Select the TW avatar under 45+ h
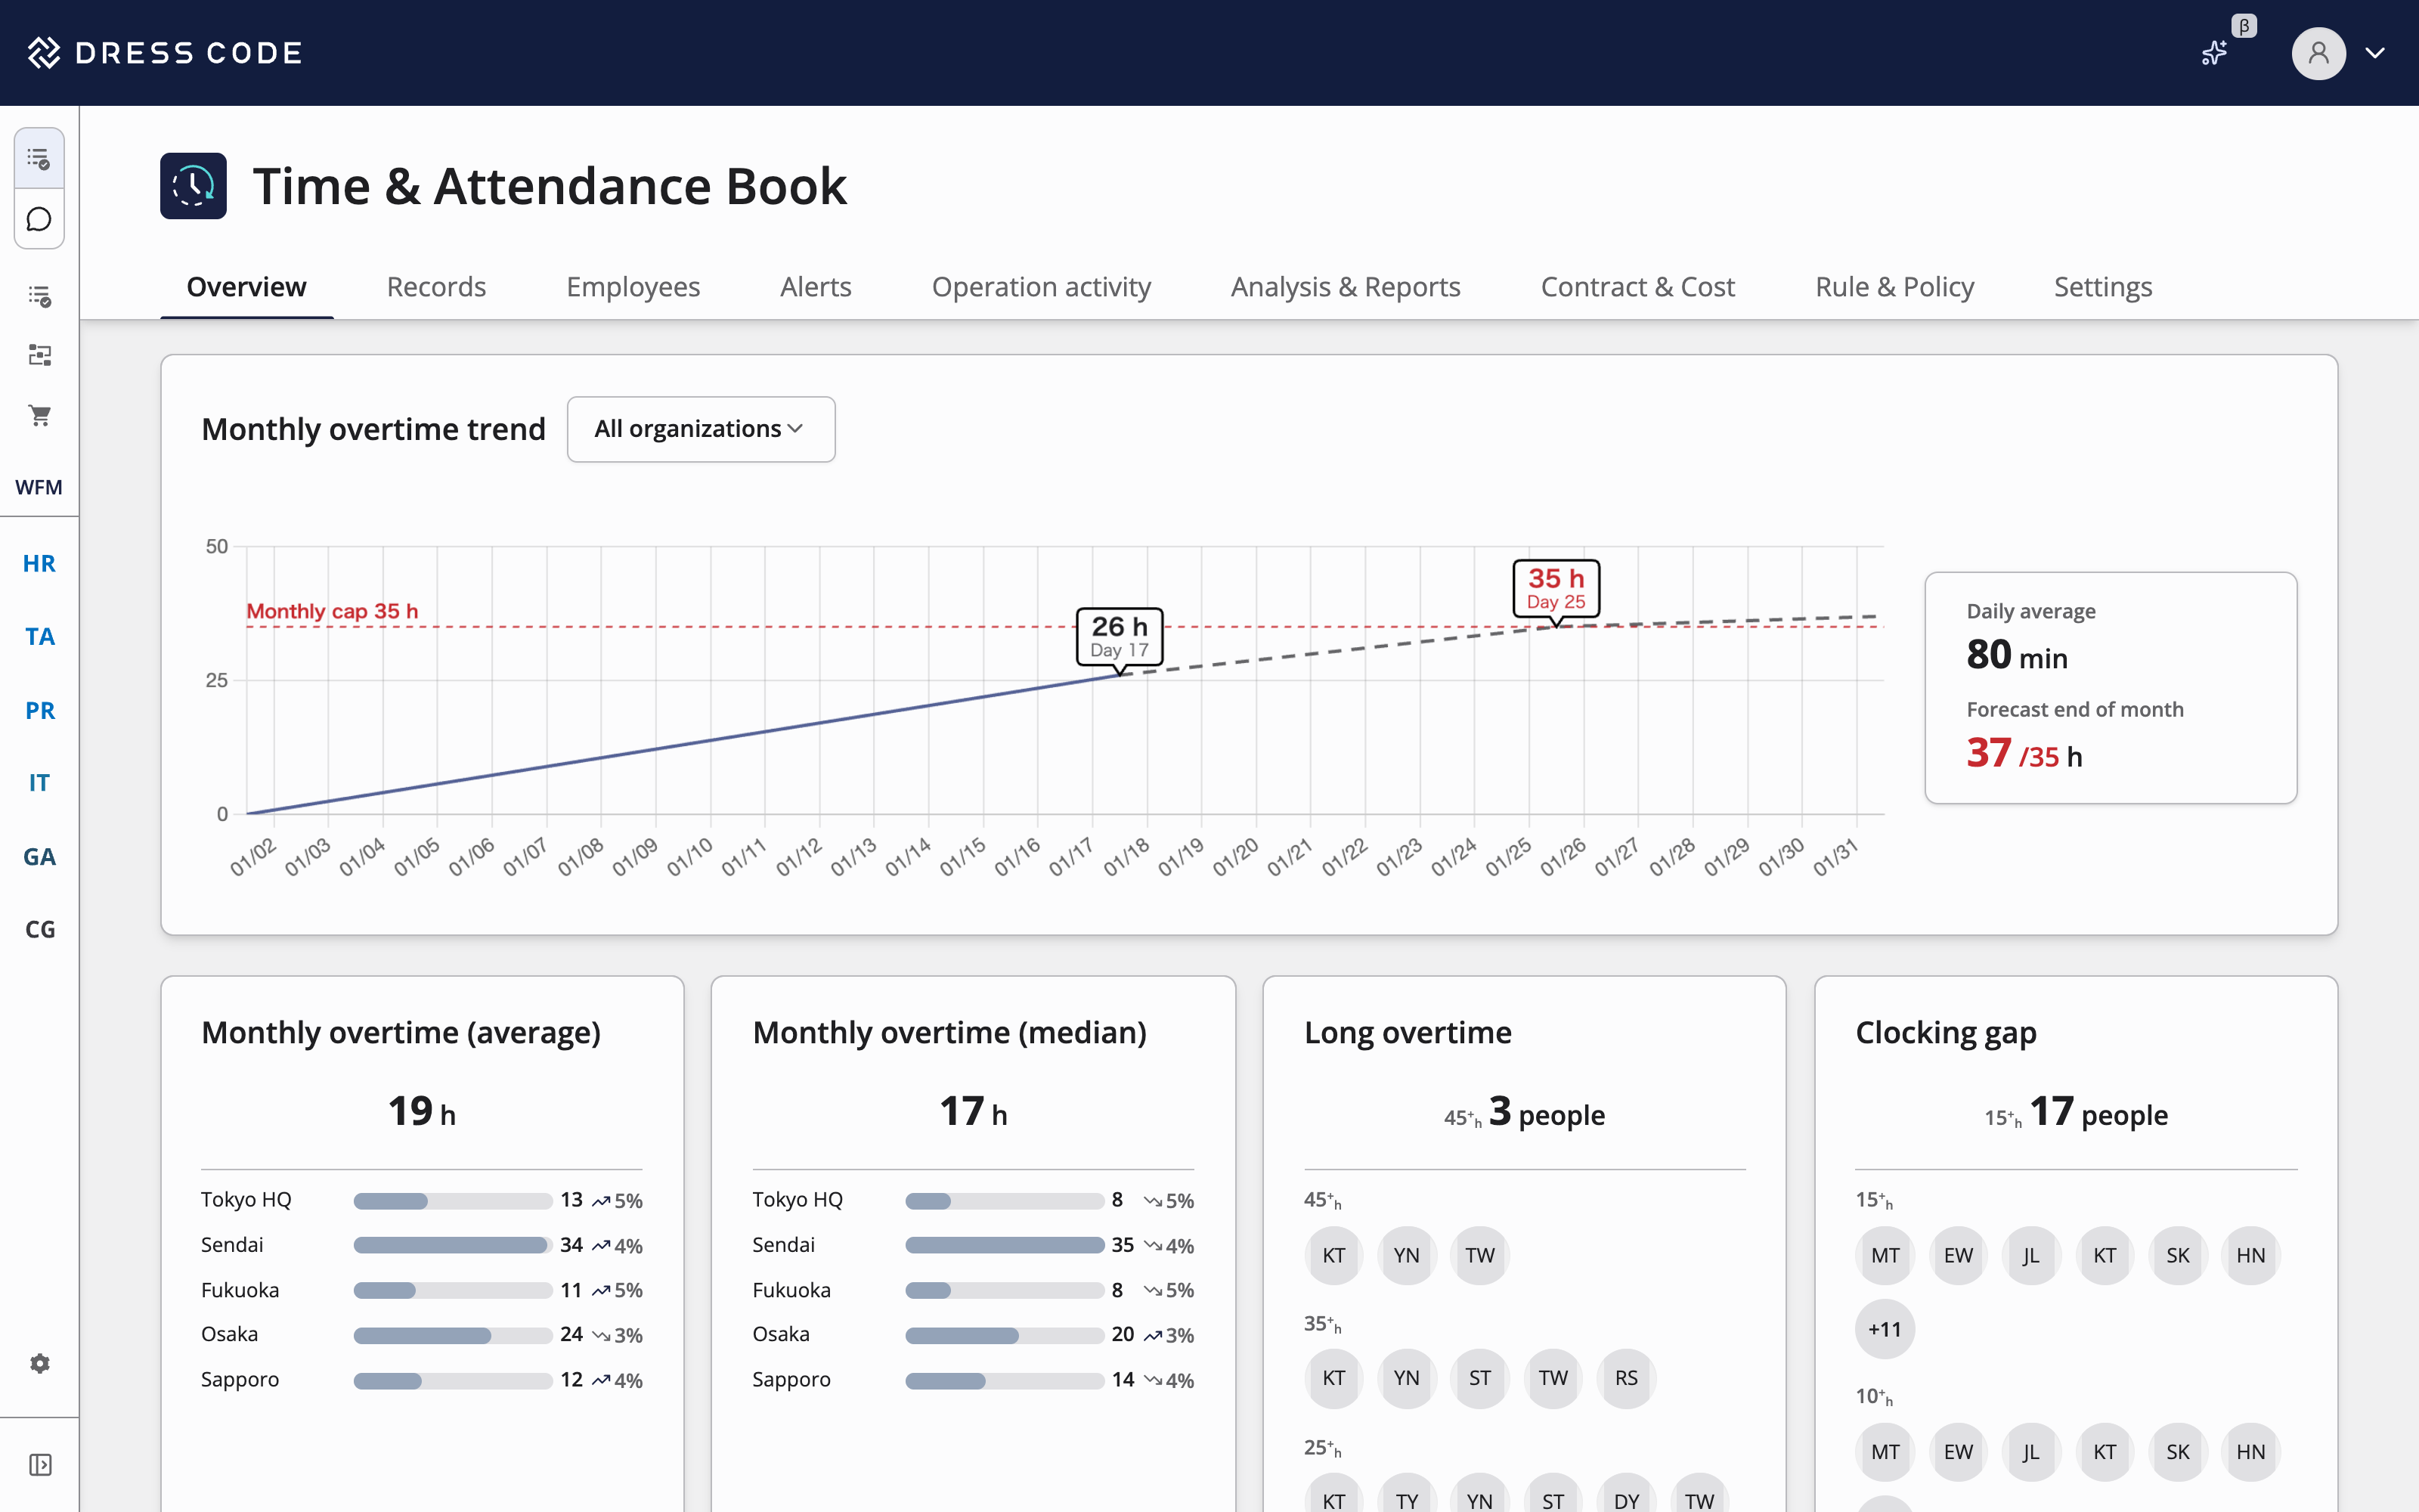This screenshot has width=2419, height=1512. (1479, 1255)
